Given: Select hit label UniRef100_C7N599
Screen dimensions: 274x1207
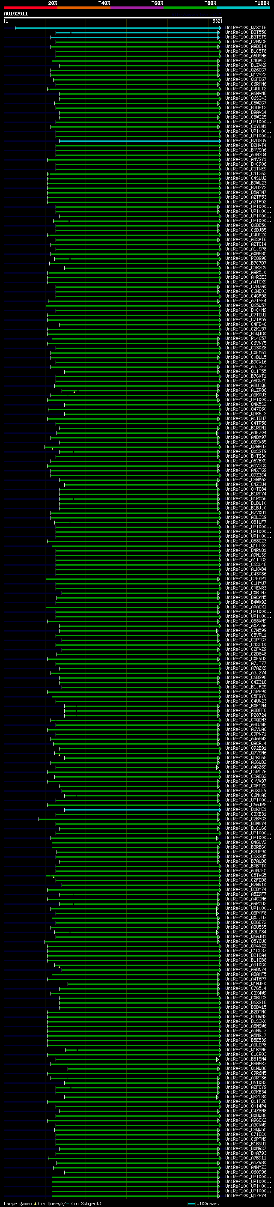Looking at the screenshot, I should pyautogui.click(x=246, y=631).
